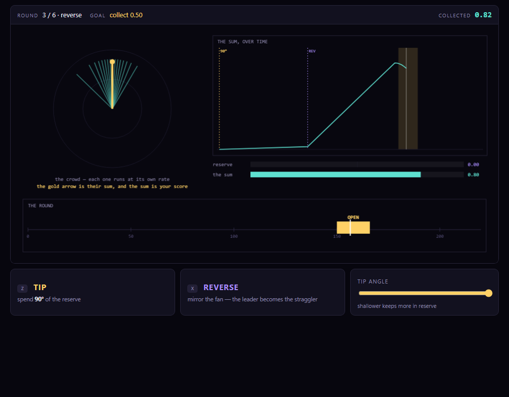Click the 'TIP ANGLE' heading
Image resolution: width=509 pixels, height=397 pixels.
point(373,281)
